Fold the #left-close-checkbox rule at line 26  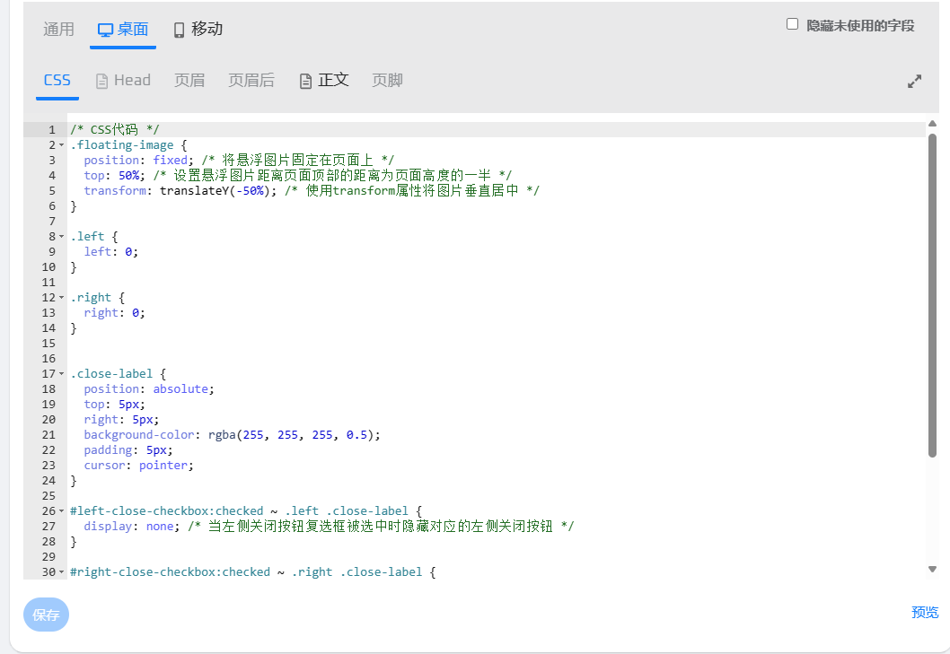coord(61,511)
